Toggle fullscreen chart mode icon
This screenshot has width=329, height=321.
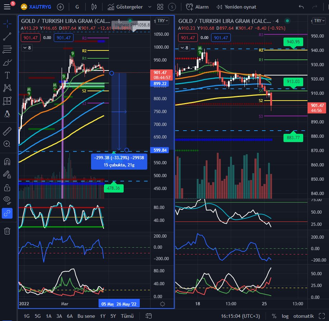tap(322, 316)
